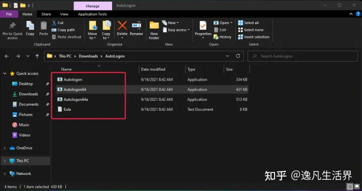
Task: Click the Search AutoLogon field
Action: point(303,56)
